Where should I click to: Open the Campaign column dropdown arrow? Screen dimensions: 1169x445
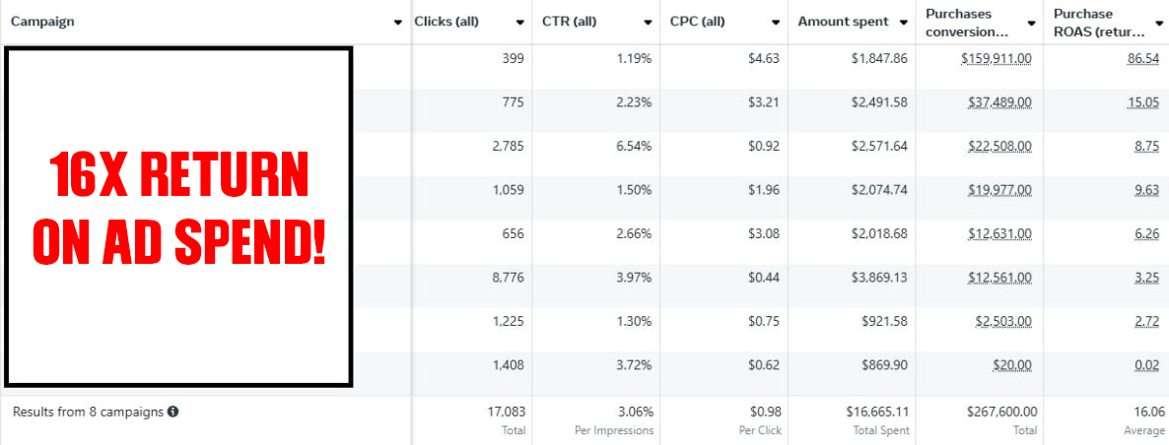pos(398,22)
